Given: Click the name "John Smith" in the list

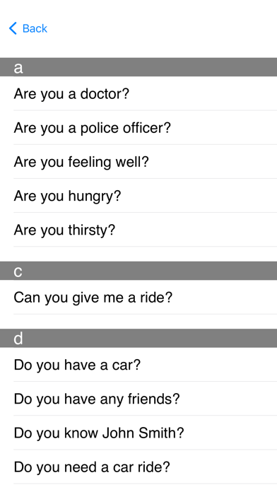Looking at the screenshot, I should pyautogui.click(x=139, y=433).
